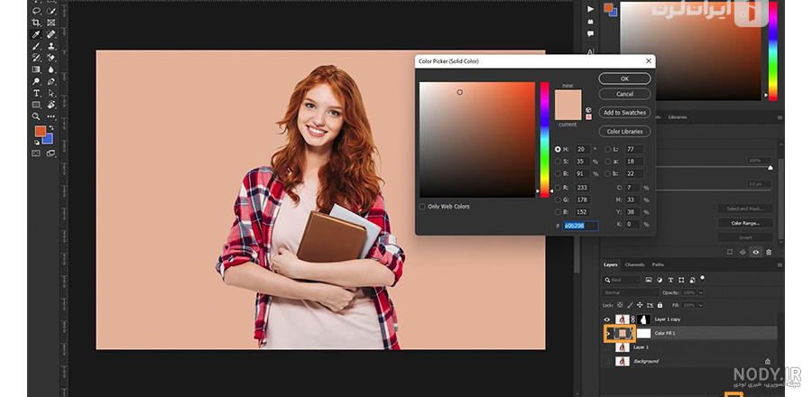Open the layer blend mode Normal dropdown

[x=630, y=292]
